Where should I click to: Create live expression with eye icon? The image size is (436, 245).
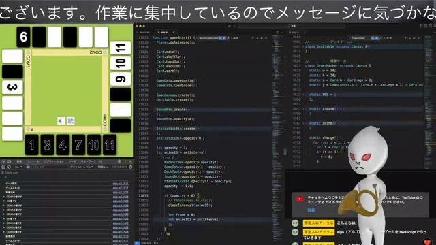(28, 167)
